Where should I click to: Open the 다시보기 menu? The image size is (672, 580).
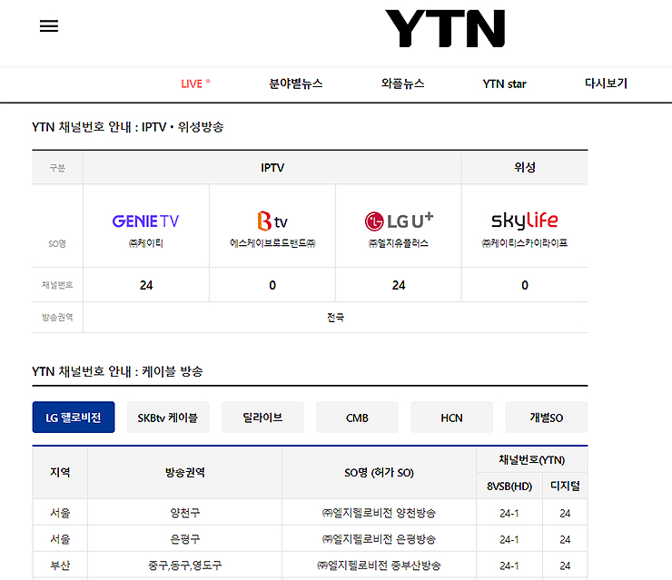pyautogui.click(x=606, y=84)
